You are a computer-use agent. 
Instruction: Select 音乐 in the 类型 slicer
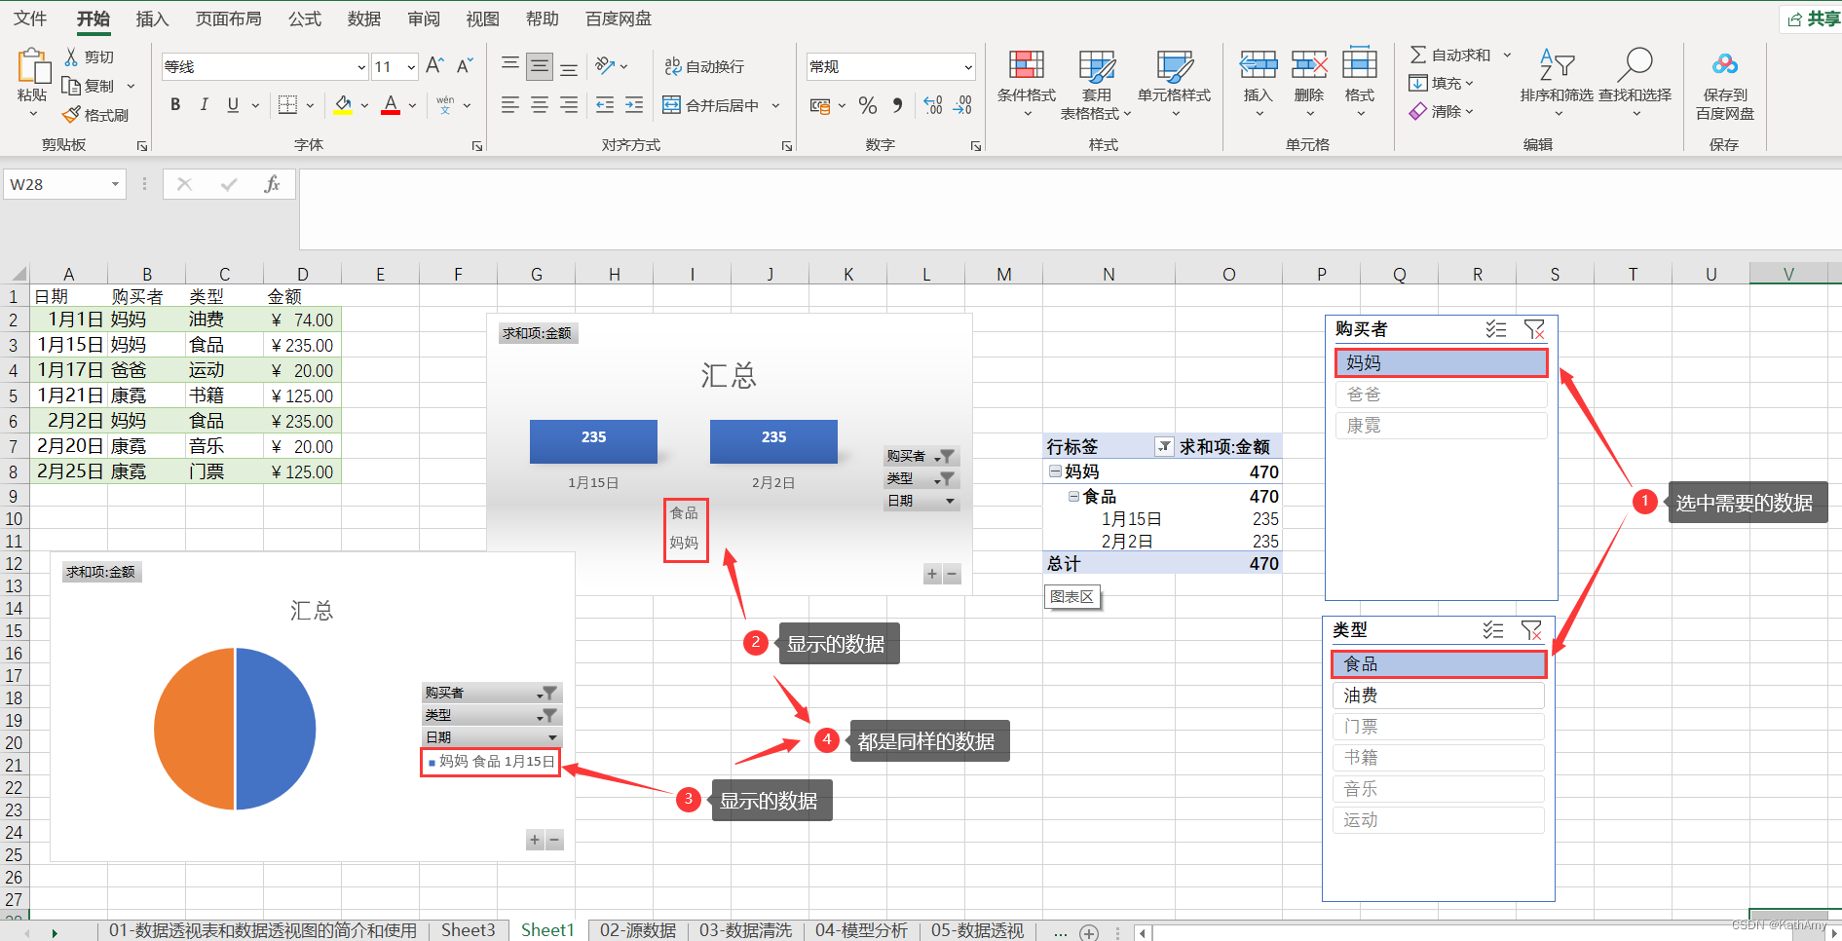[1438, 789]
